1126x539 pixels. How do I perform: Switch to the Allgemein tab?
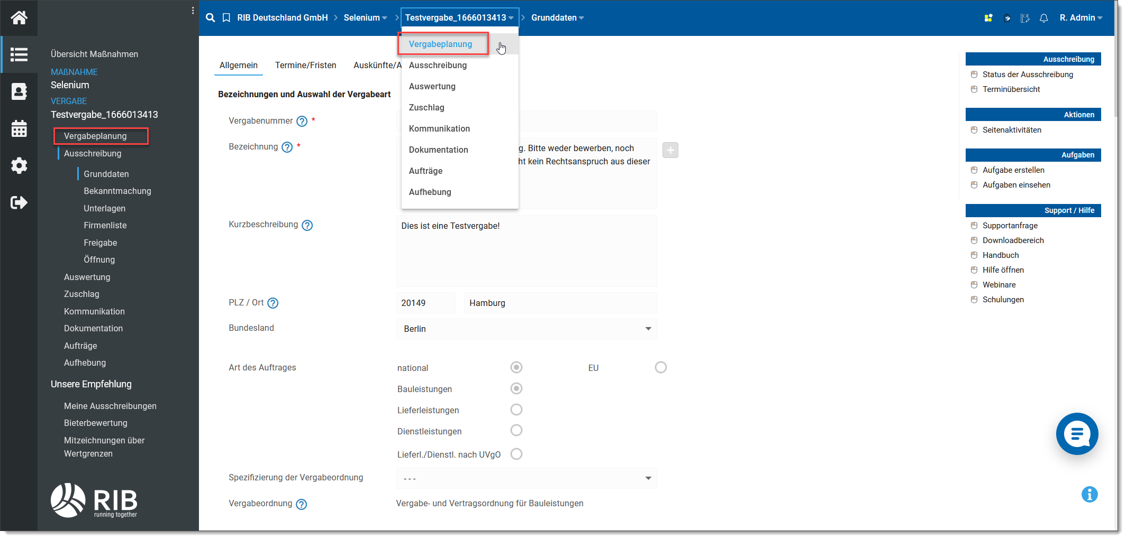tap(239, 65)
